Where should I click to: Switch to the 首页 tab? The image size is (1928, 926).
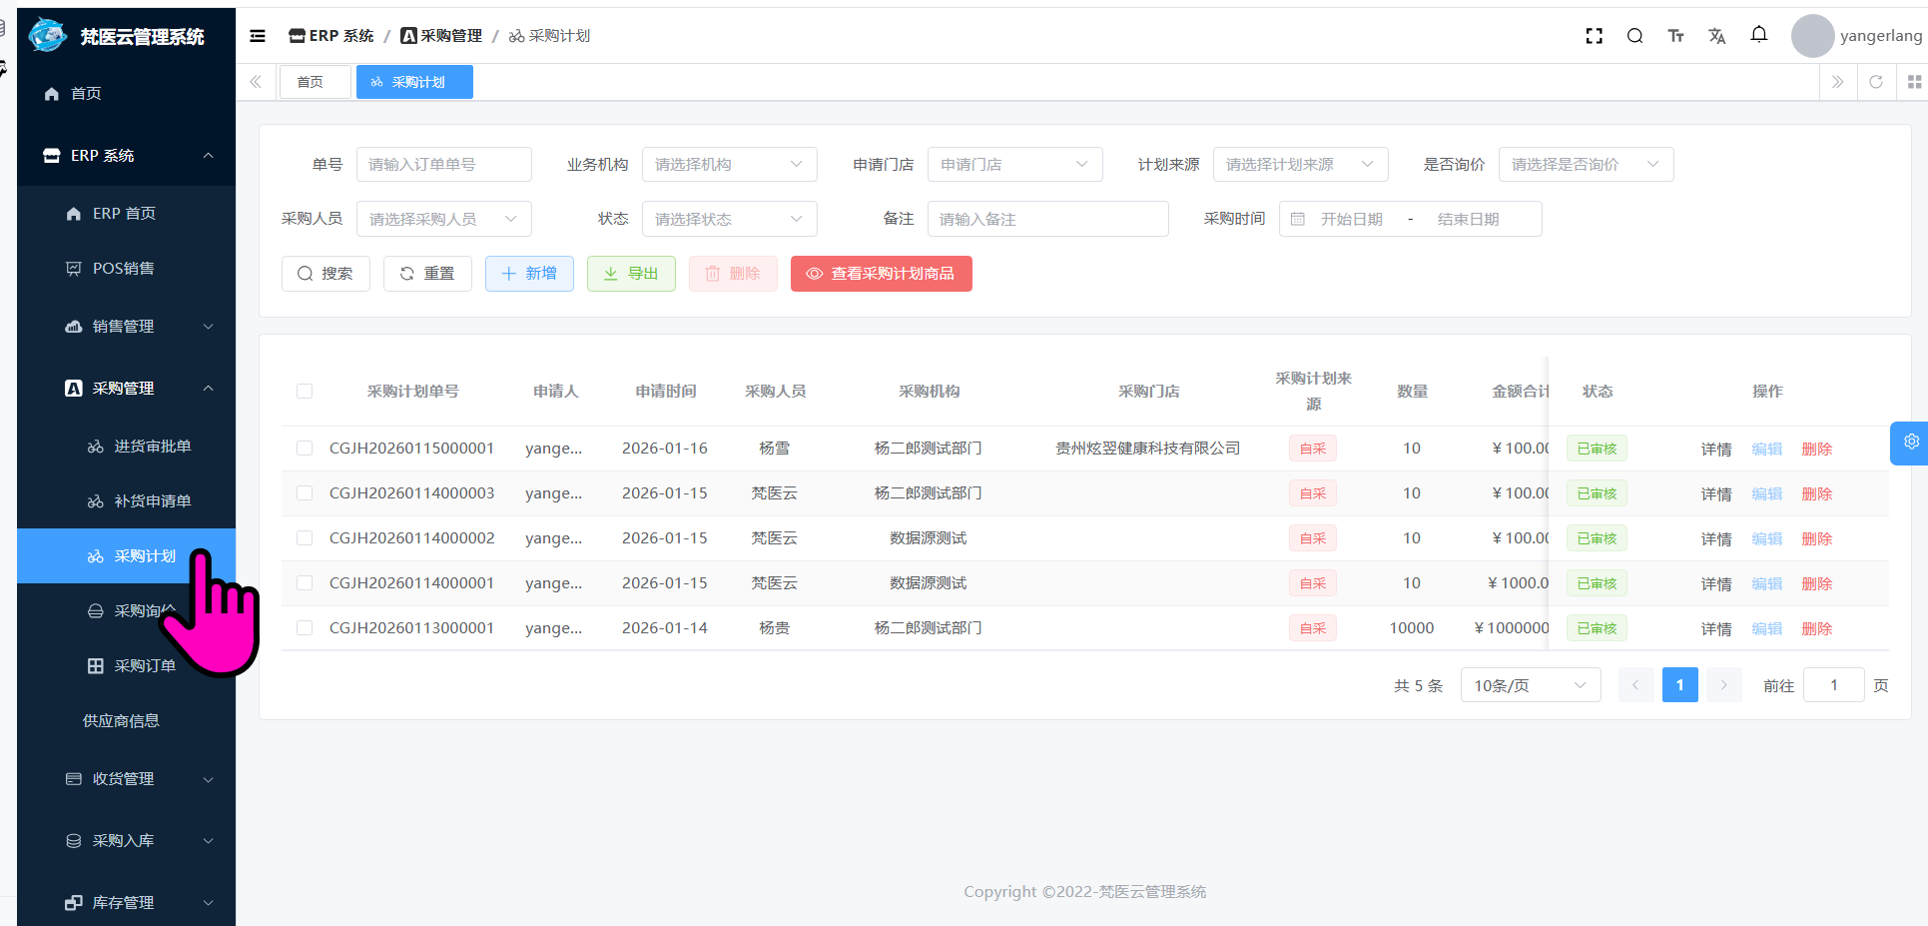click(311, 82)
